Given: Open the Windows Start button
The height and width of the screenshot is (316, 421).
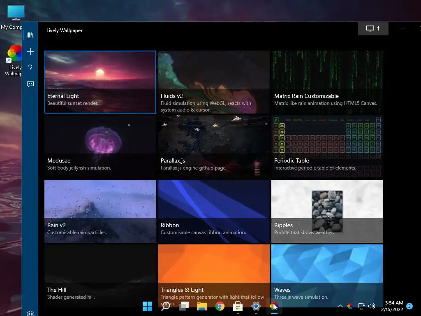Looking at the screenshot, I should (x=148, y=306).
